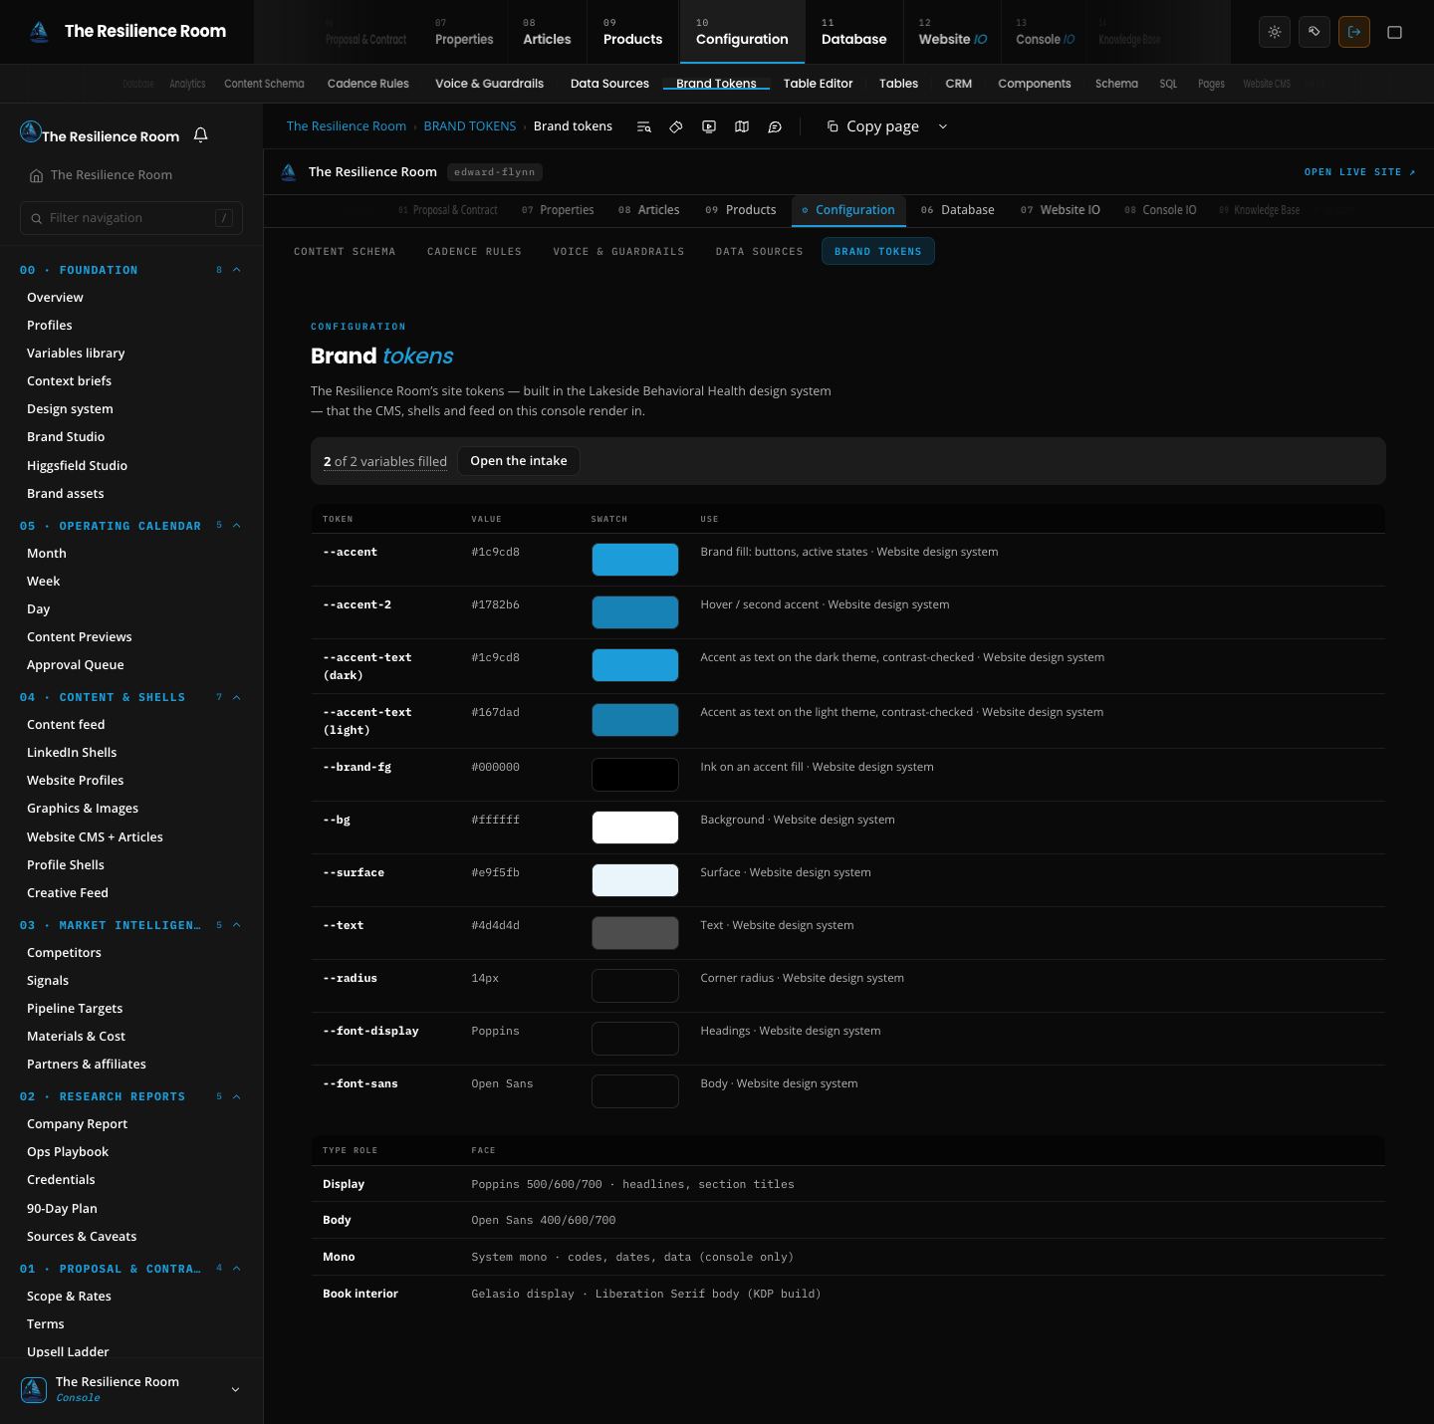Open the live site link

1359,172
